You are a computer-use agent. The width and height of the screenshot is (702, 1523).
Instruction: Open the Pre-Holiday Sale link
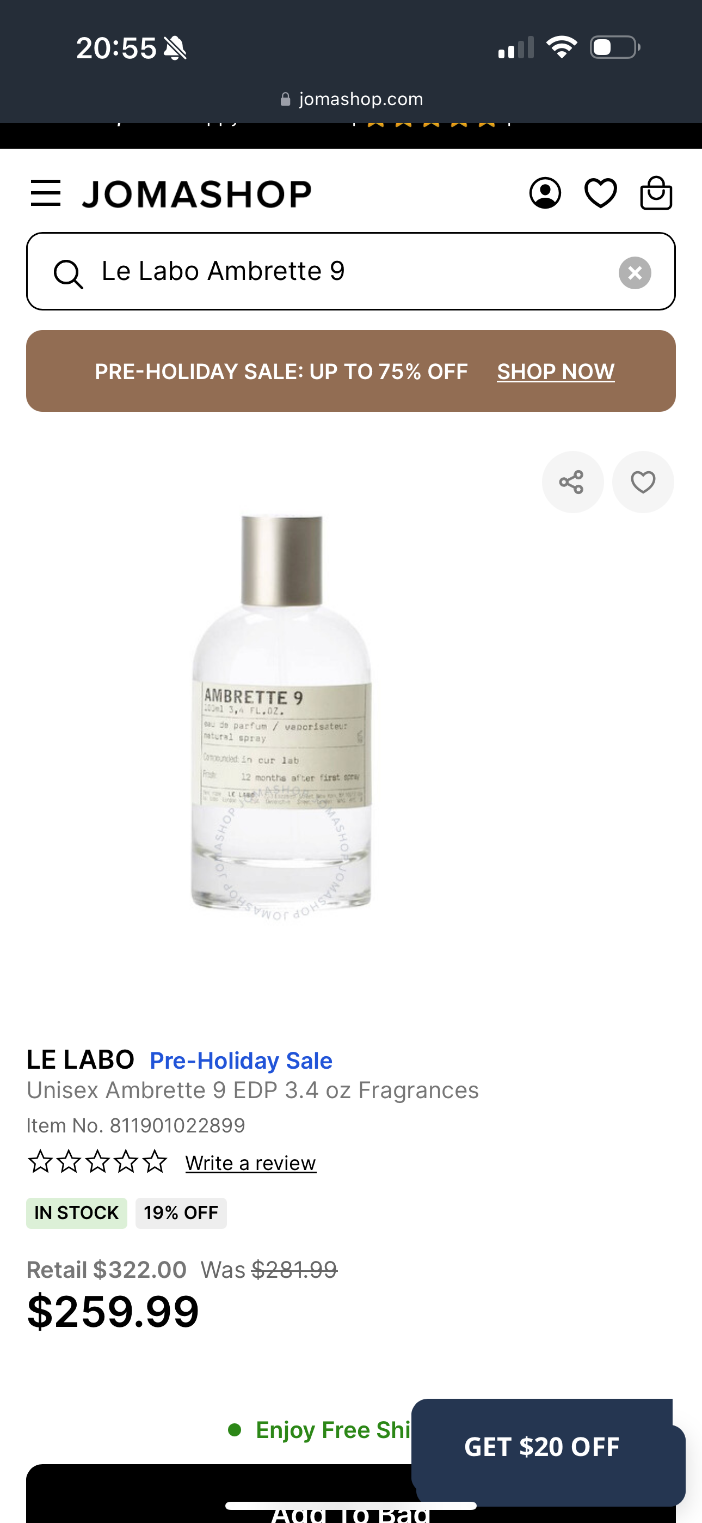tap(241, 1061)
